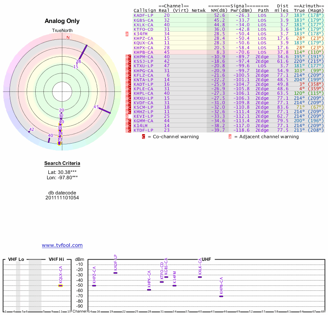Click the highlighted KQUX-CA marker in VHF Hi chart
Image resolution: width=328 pixels, height=315 pixels.
pos(60,285)
